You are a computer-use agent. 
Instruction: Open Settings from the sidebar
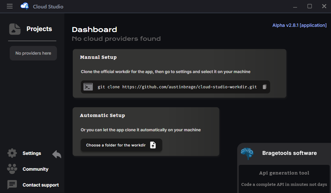click(32, 153)
